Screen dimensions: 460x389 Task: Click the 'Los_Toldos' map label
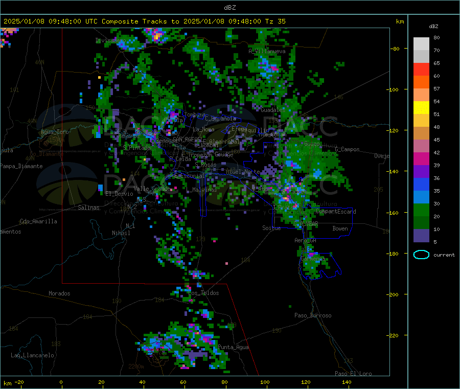[203, 293]
